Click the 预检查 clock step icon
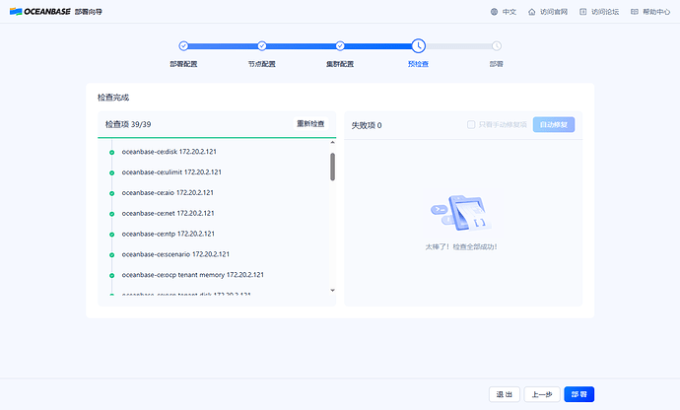This screenshot has width=680, height=410. point(419,45)
